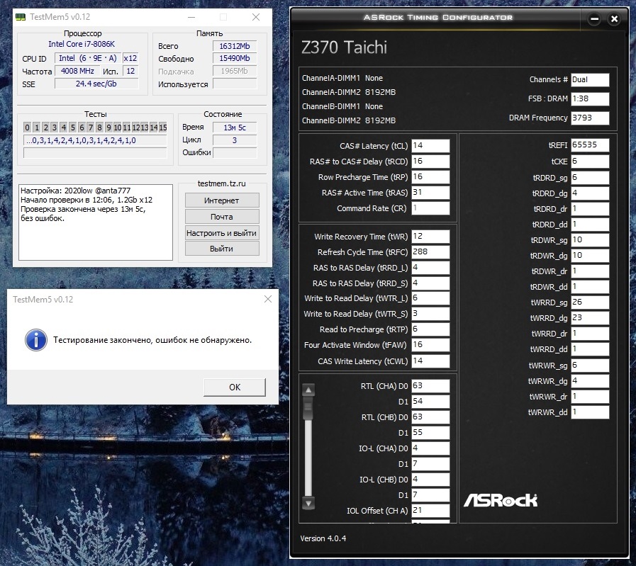Click the test sequence text ...0,3,1,4,2
636x566 pixels.
95,140
